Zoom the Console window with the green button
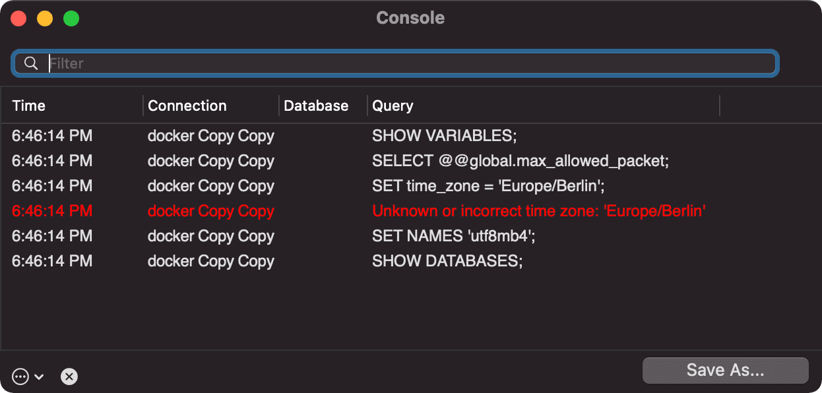 coord(71,18)
